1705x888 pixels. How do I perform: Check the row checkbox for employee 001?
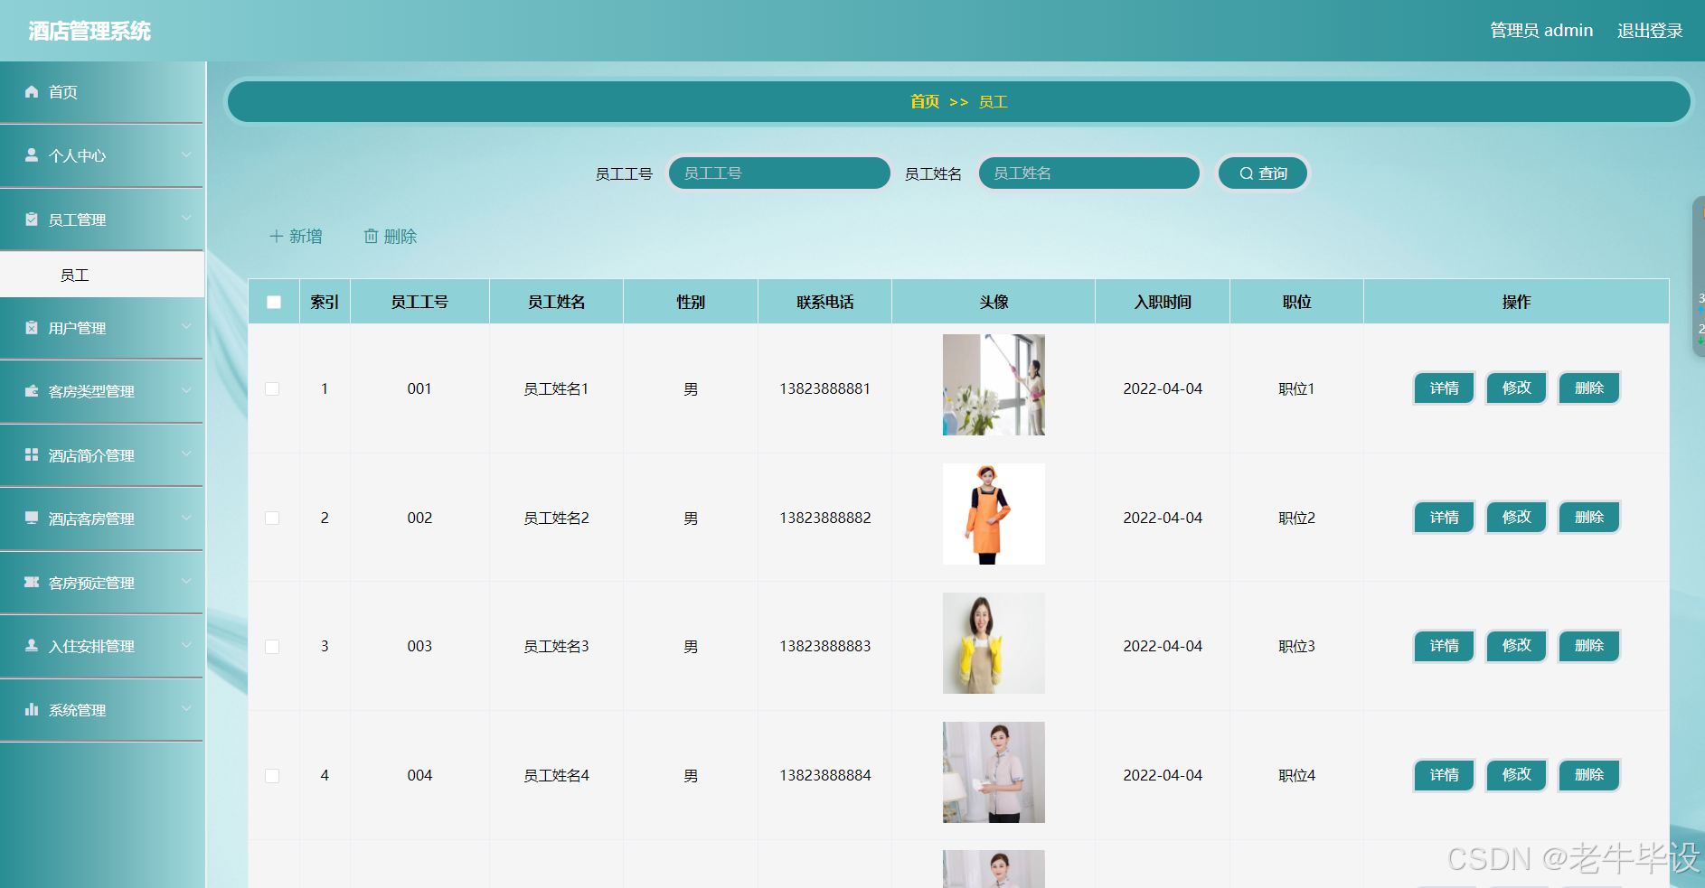pos(272,388)
